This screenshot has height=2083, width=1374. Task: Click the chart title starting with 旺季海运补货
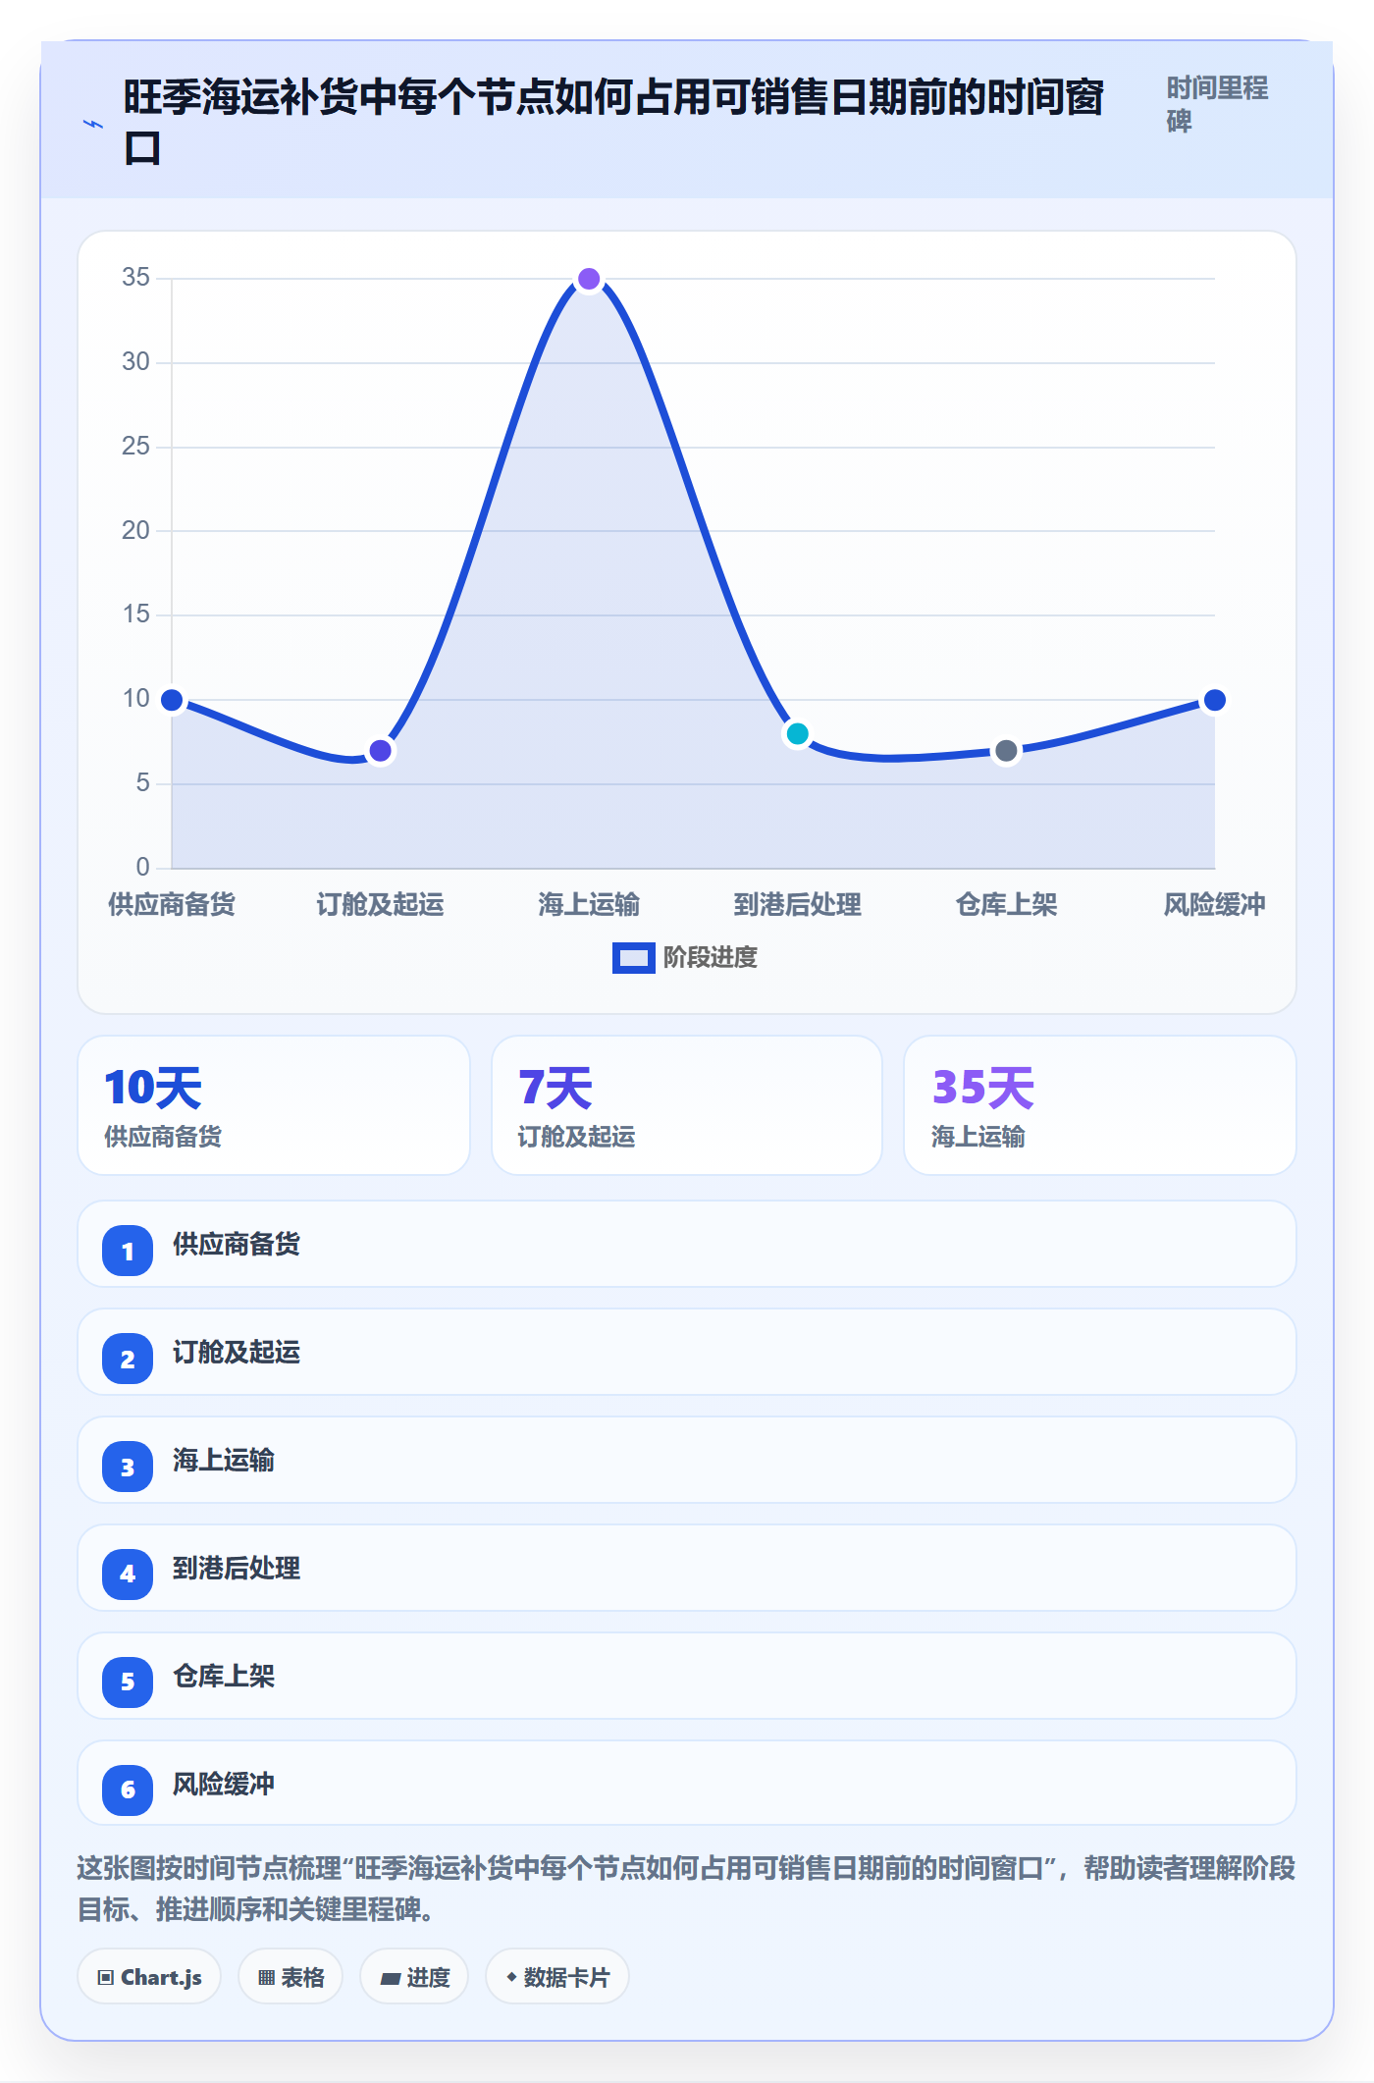(x=614, y=123)
